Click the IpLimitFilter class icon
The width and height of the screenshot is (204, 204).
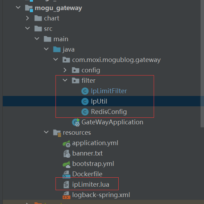coord(85,91)
